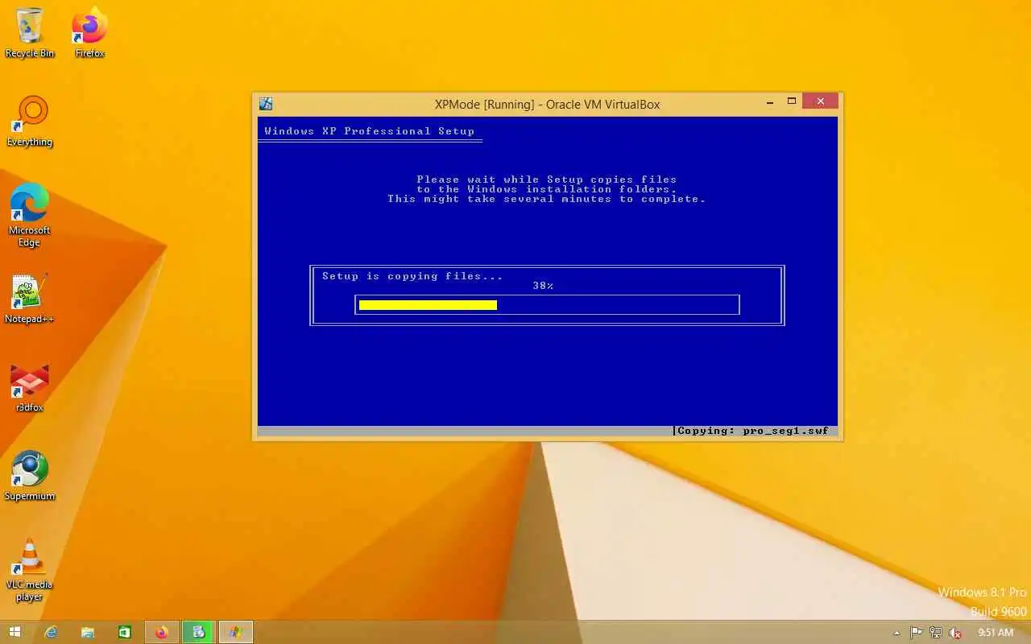Minimize the XPMode VirtualBox window
This screenshot has width=1031, height=644.
[x=771, y=101]
